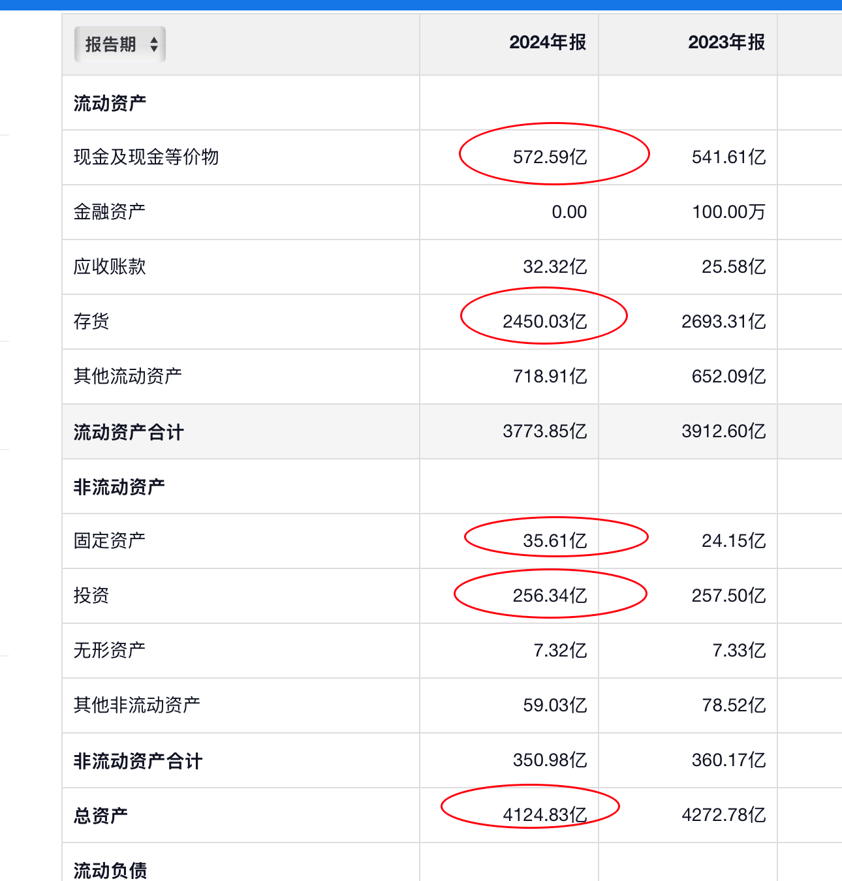Image resolution: width=842 pixels, height=881 pixels.
Task: Click the 3773.85亿 current assets total
Action: pyautogui.click(x=545, y=431)
